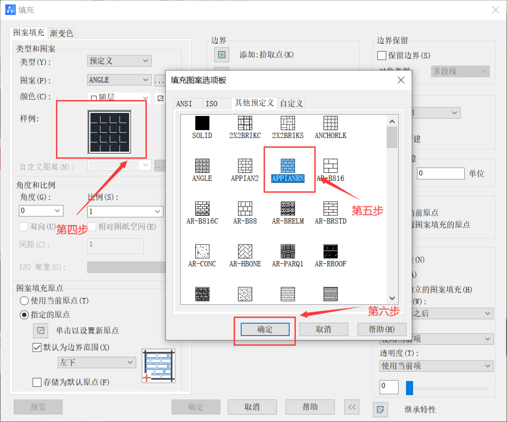507x422 pixels.
Task: Choose the AR-HBONE herringbone pattern
Action: click(x=245, y=252)
